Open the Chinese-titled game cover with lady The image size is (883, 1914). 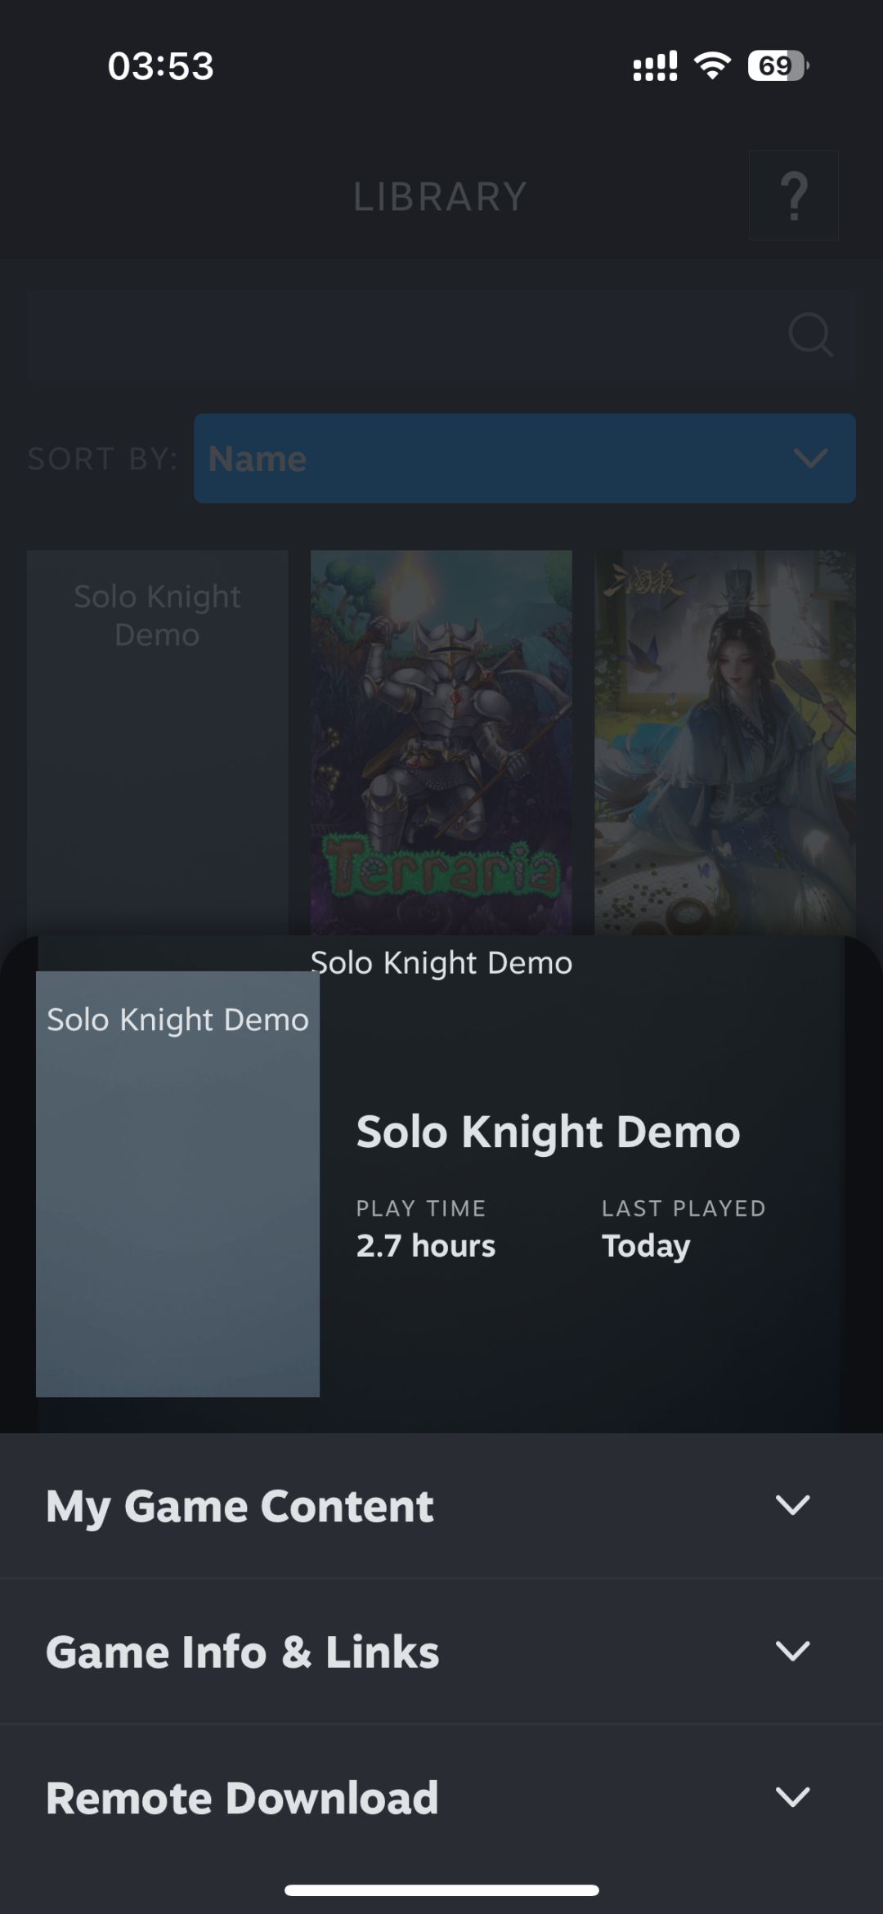[x=725, y=742]
